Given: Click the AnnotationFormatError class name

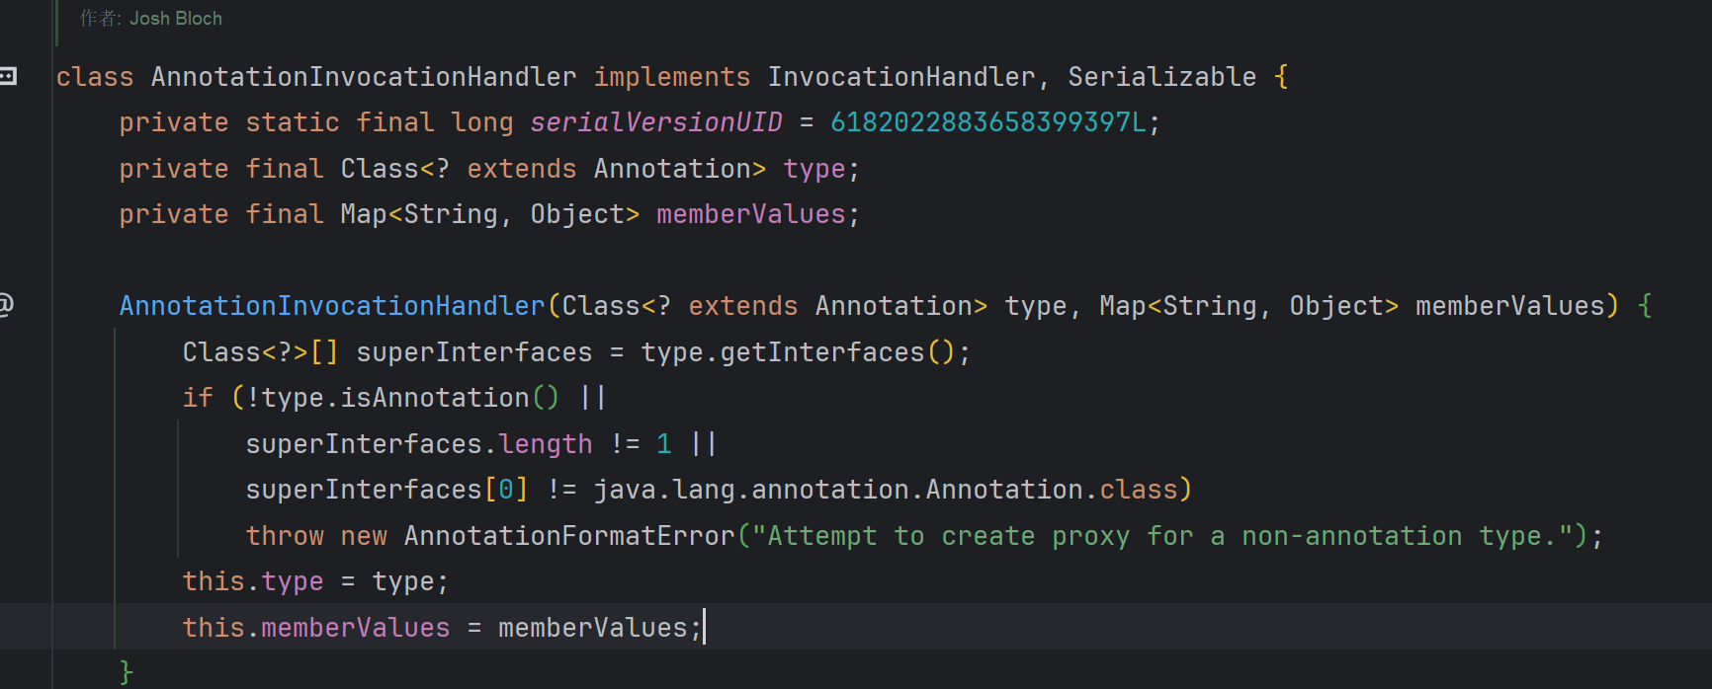Looking at the screenshot, I should click(569, 536).
